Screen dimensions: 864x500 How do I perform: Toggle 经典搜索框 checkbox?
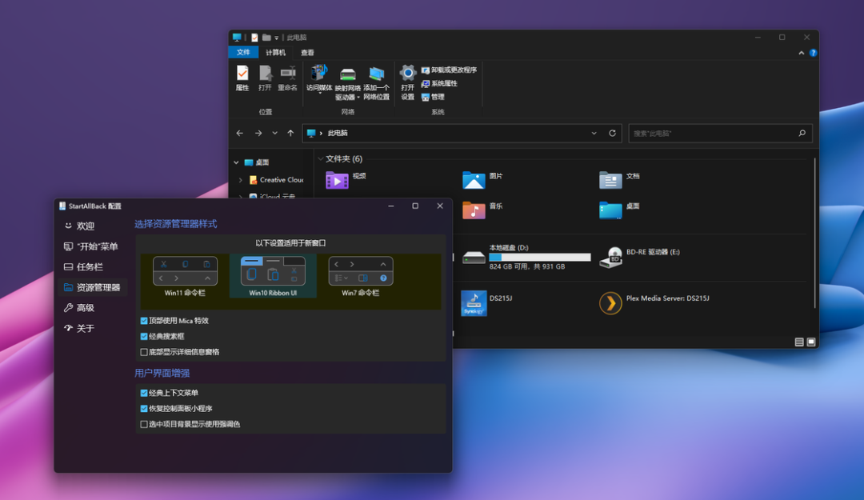coord(144,336)
